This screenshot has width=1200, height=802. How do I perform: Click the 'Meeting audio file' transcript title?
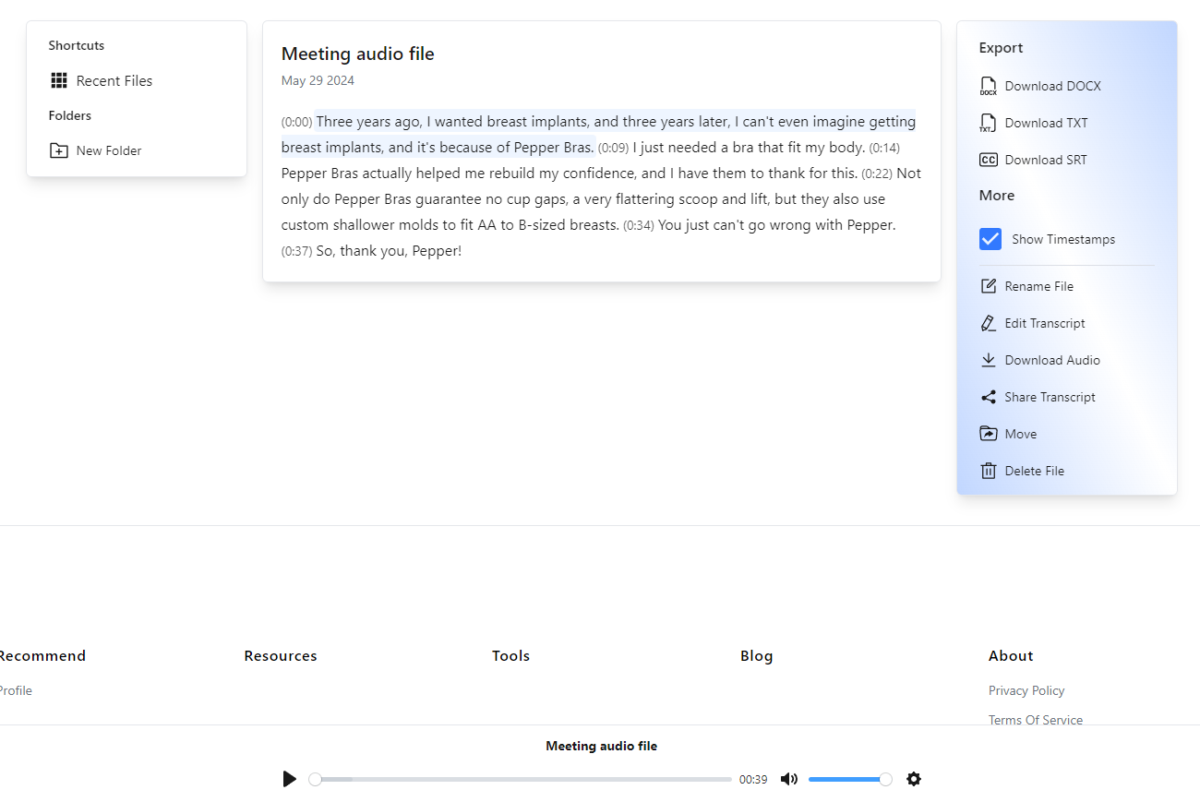pos(358,54)
